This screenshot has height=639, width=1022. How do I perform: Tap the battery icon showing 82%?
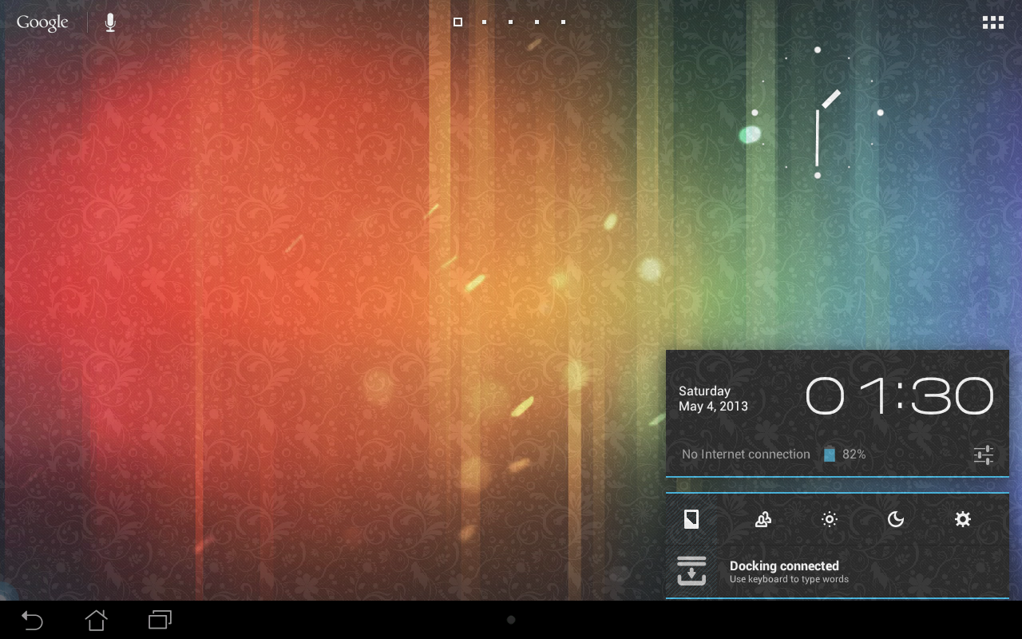coord(830,454)
